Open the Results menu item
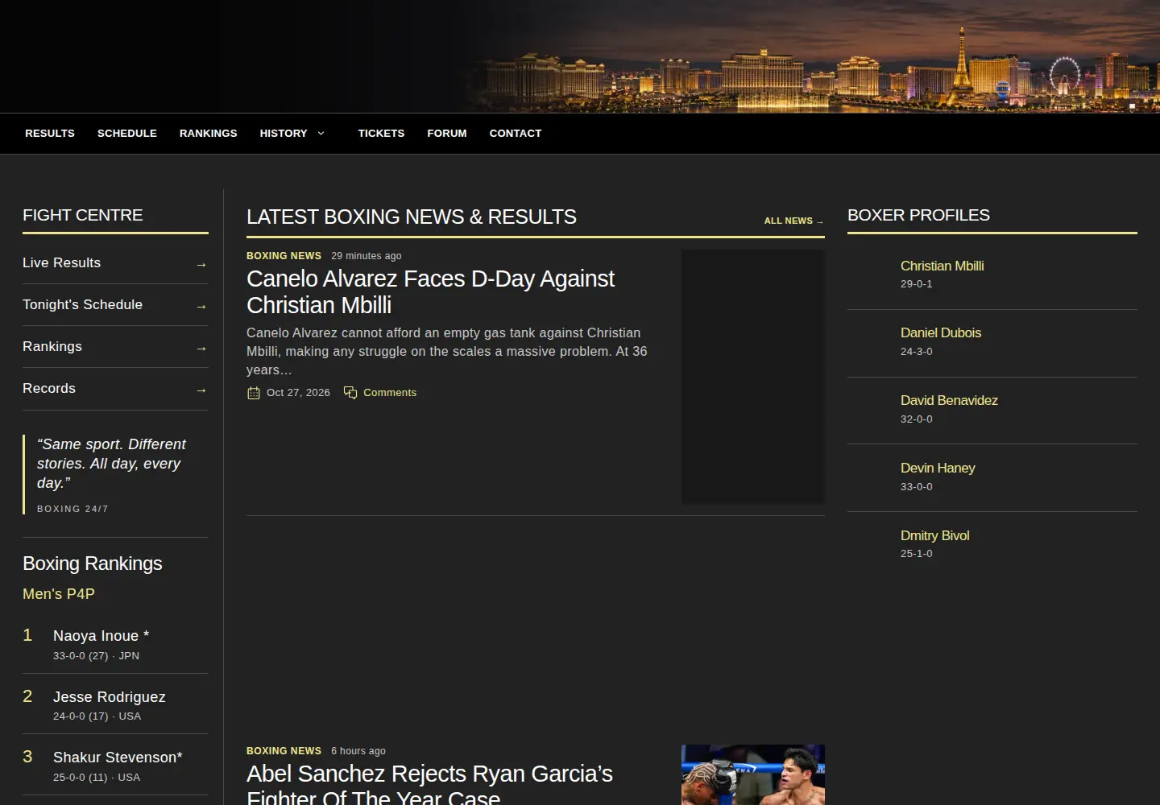This screenshot has height=805, width=1160. 50,134
